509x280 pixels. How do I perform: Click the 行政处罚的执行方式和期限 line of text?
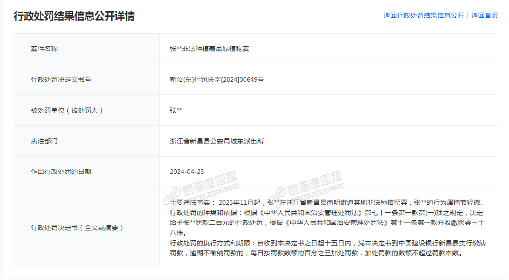click(327, 243)
